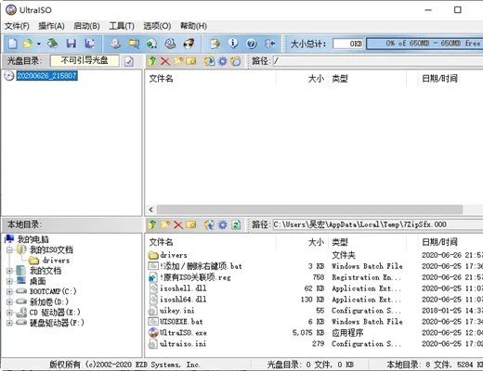Click the Up arrow in image pane toolbar
This screenshot has height=371, width=483.
pyautogui.click(x=152, y=61)
